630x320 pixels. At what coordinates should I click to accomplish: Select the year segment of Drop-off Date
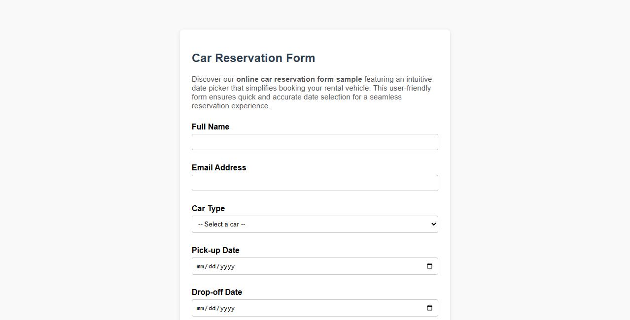coord(227,308)
